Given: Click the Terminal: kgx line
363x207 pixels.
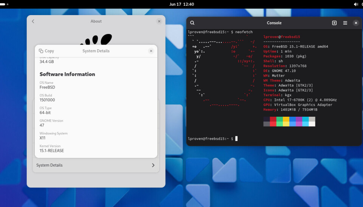Looking at the screenshot, I should pyautogui.click(x=277, y=95).
